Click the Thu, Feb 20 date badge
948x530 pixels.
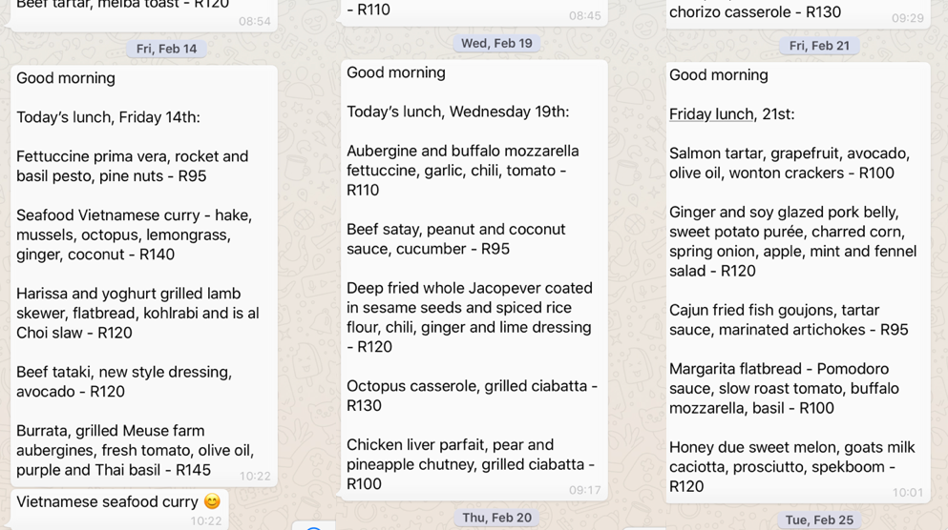pos(497,518)
